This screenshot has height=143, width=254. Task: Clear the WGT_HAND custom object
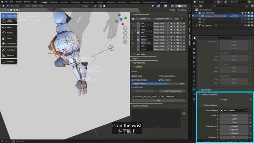[x=246, y=110]
